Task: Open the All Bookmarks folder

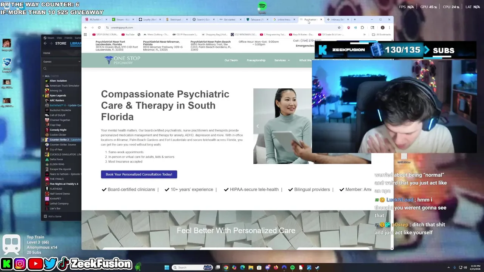Action: (x=382, y=34)
